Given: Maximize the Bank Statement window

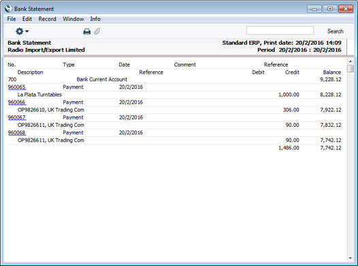Looking at the screenshot, I should tap(330, 9).
